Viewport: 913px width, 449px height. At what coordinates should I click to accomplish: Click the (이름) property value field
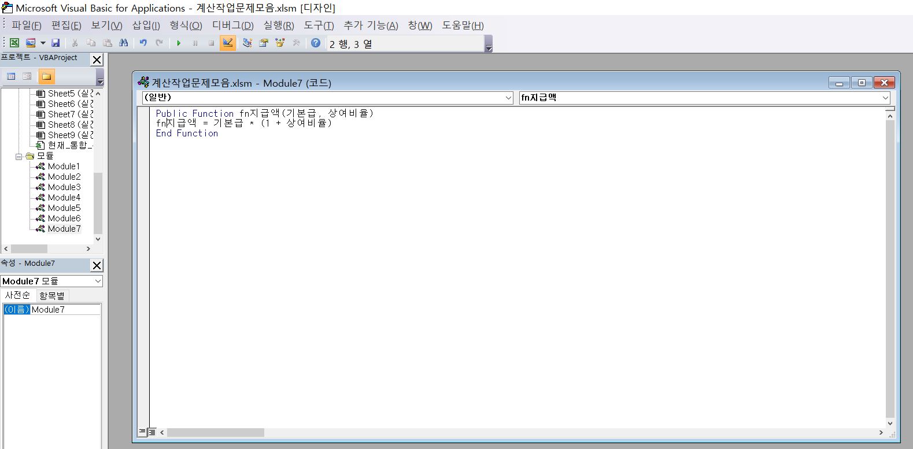[x=65, y=310]
